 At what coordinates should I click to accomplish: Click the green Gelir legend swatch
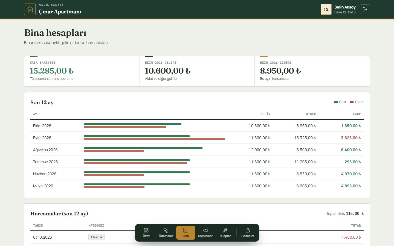click(x=336, y=102)
